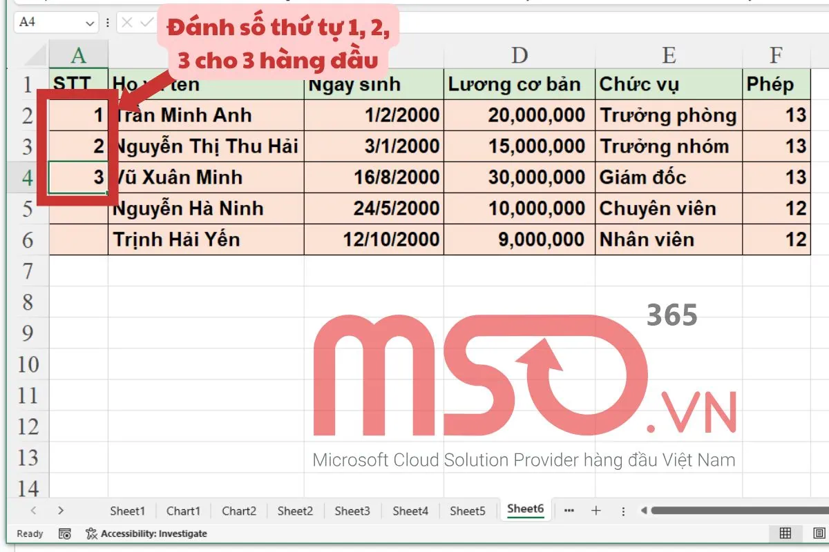The image size is (829, 552).
Task: Open the Name Box dropdown
Action: pos(89,22)
